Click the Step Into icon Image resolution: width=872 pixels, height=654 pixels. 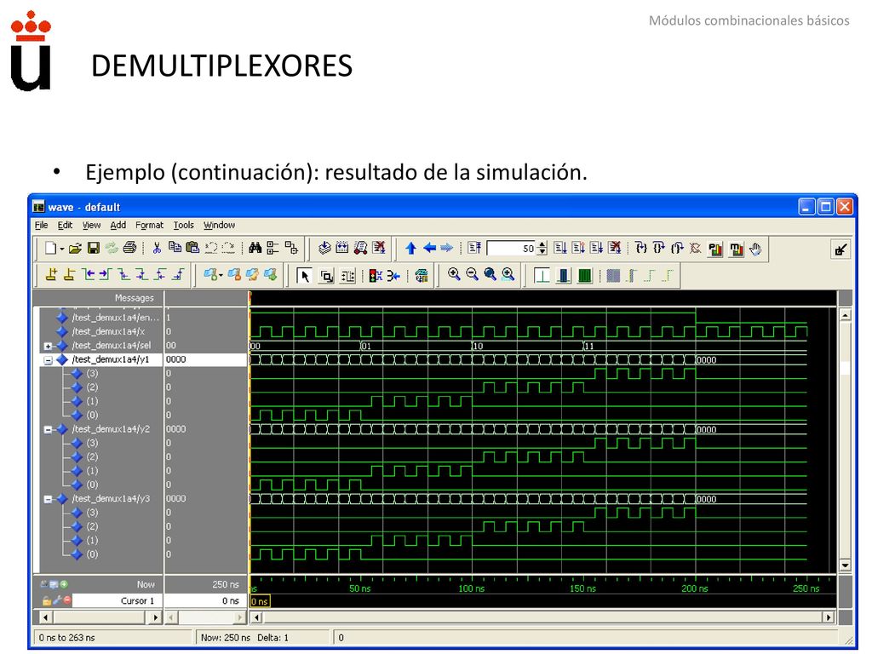[641, 248]
